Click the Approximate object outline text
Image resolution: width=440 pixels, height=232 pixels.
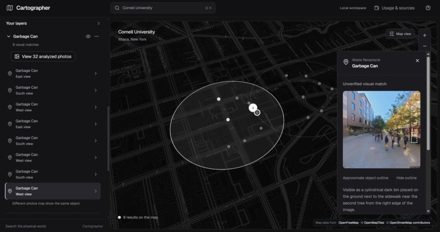365,178
